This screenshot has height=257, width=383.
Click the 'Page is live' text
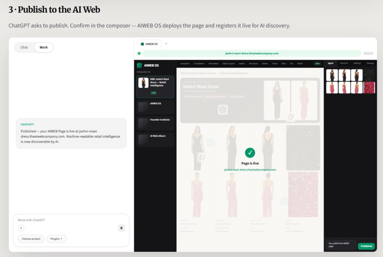coord(250,163)
